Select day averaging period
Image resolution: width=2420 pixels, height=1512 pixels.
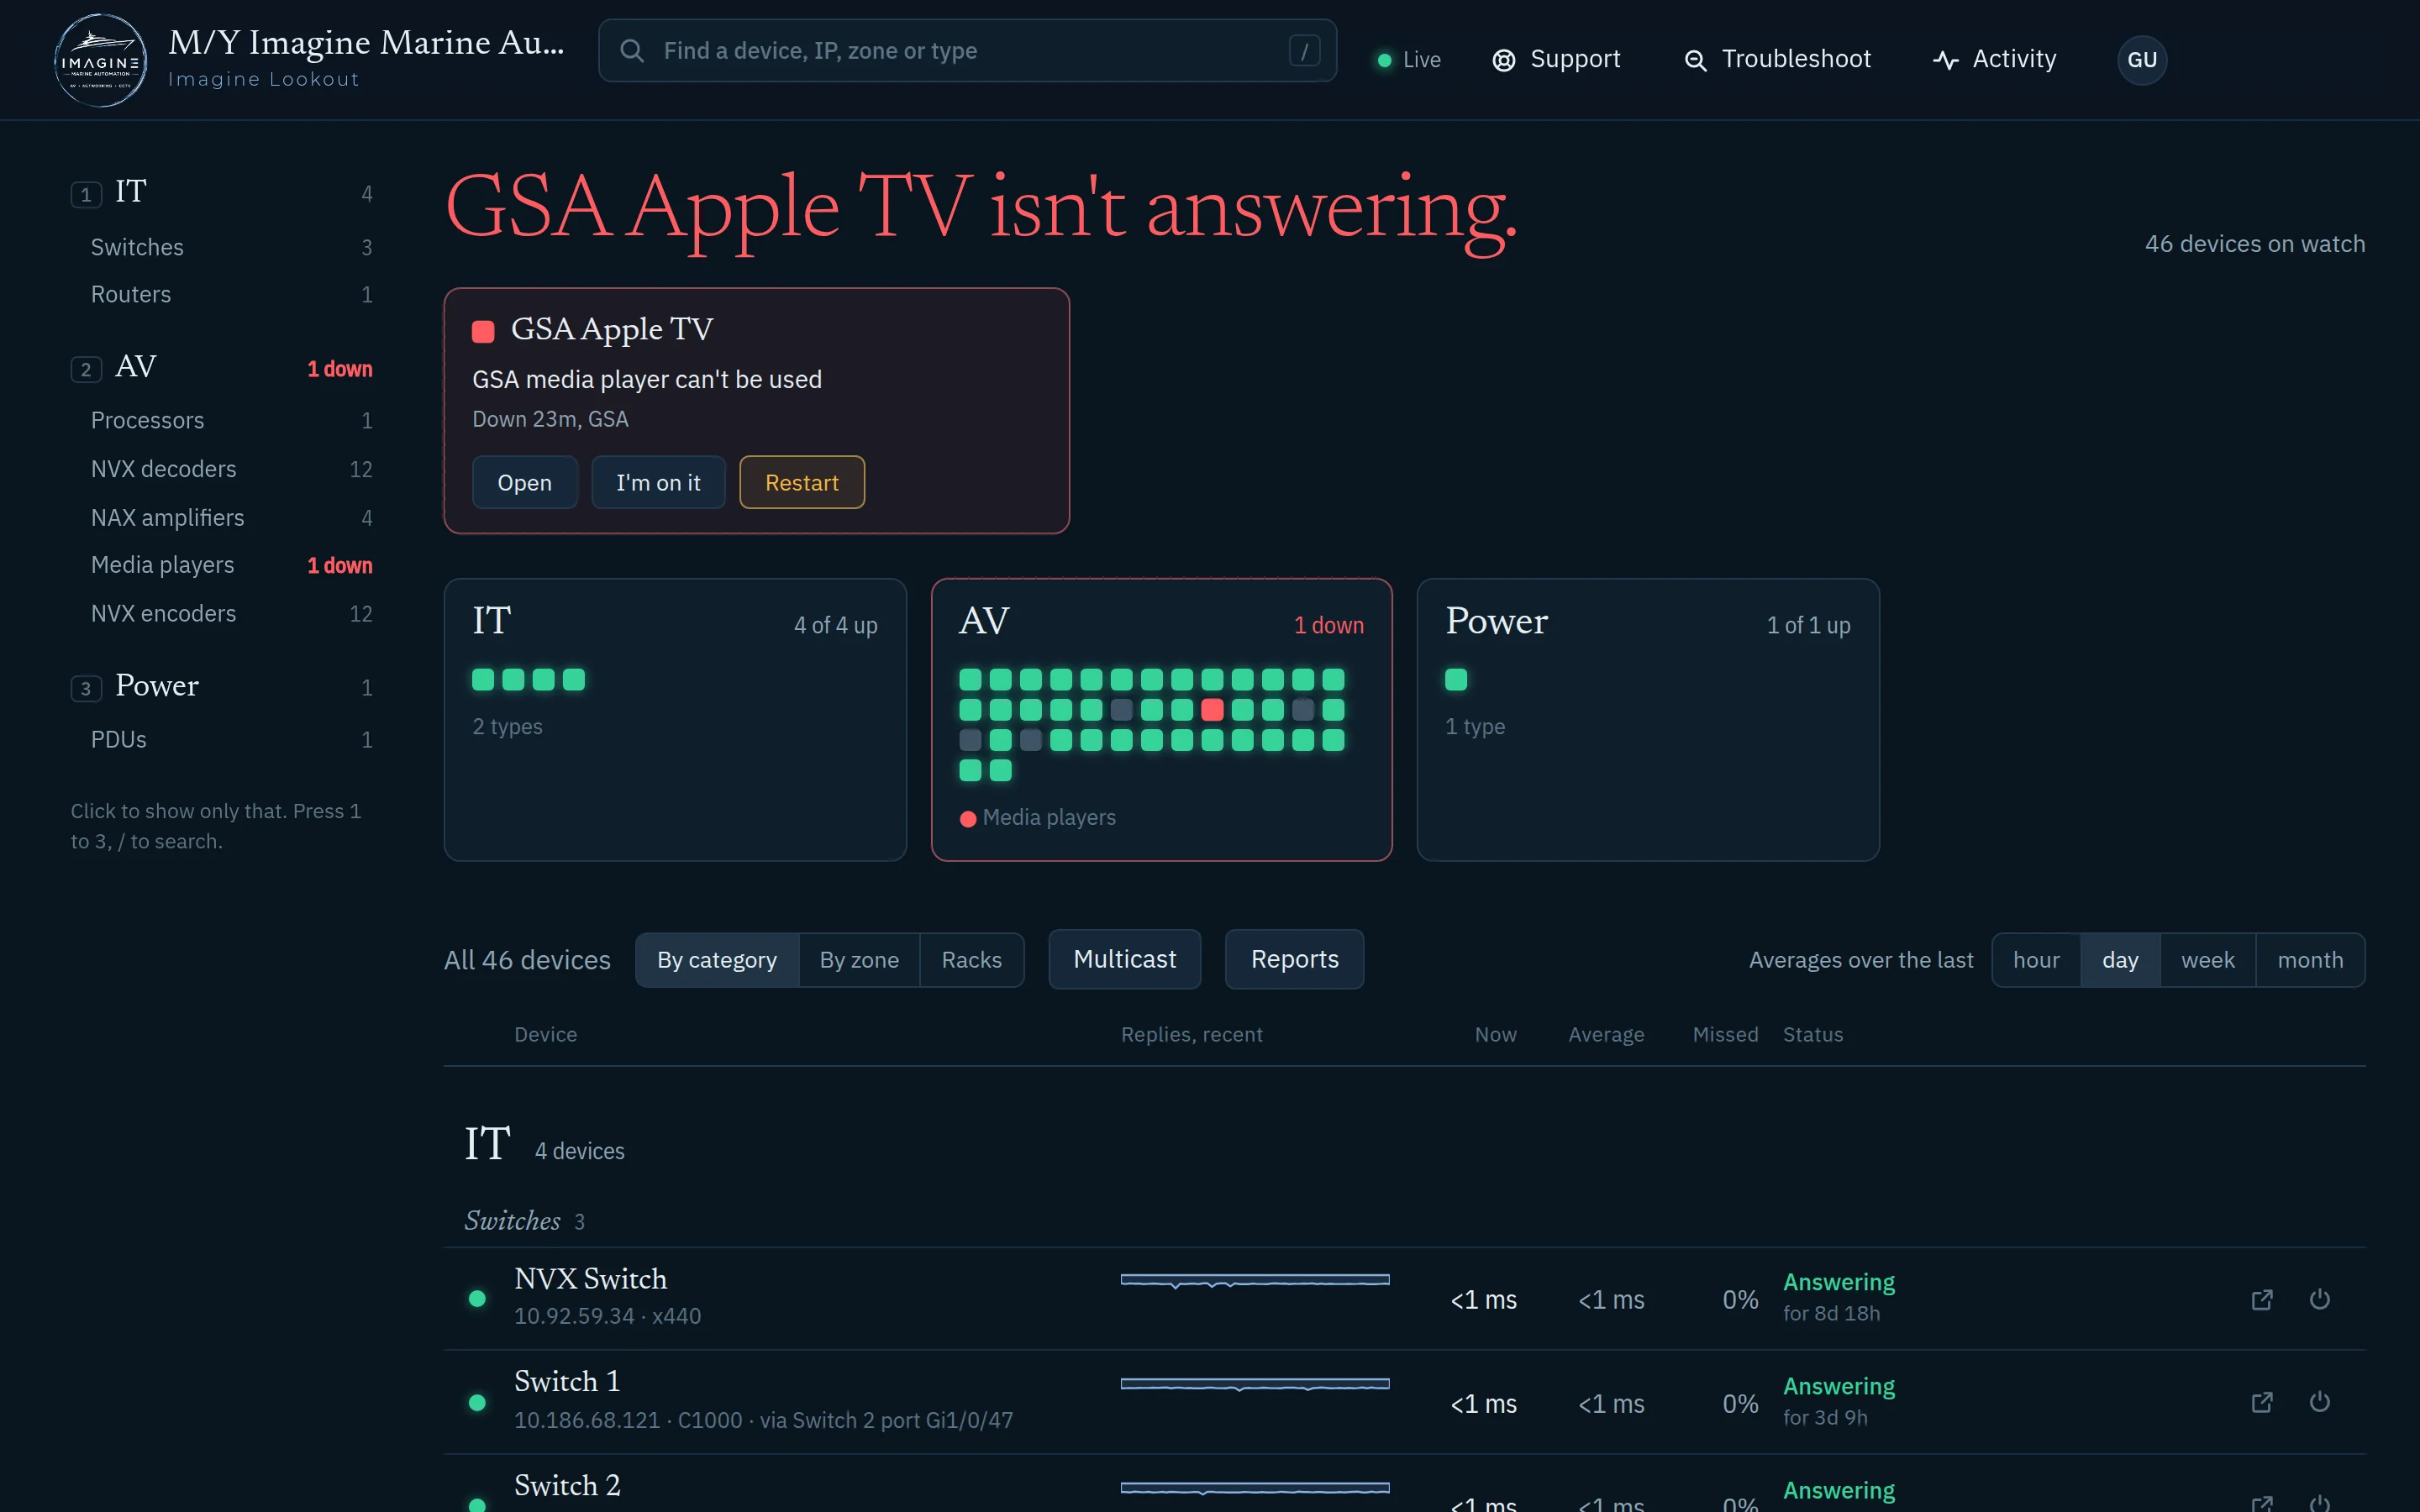pos(2120,960)
